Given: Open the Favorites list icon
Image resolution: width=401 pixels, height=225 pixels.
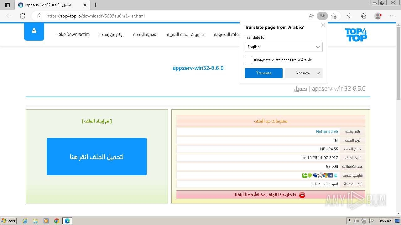Looking at the screenshot, I should click(350, 16).
